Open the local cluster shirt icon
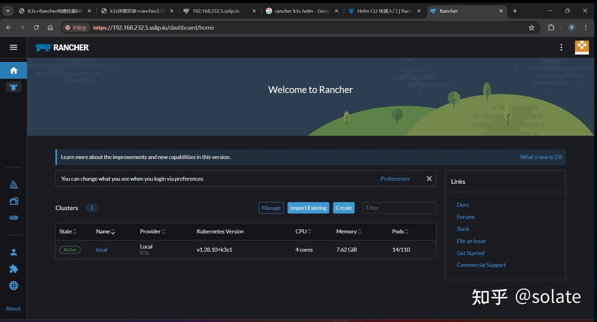The image size is (597, 322). 13,87
